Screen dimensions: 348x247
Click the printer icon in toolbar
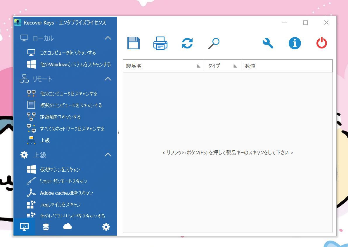160,43
